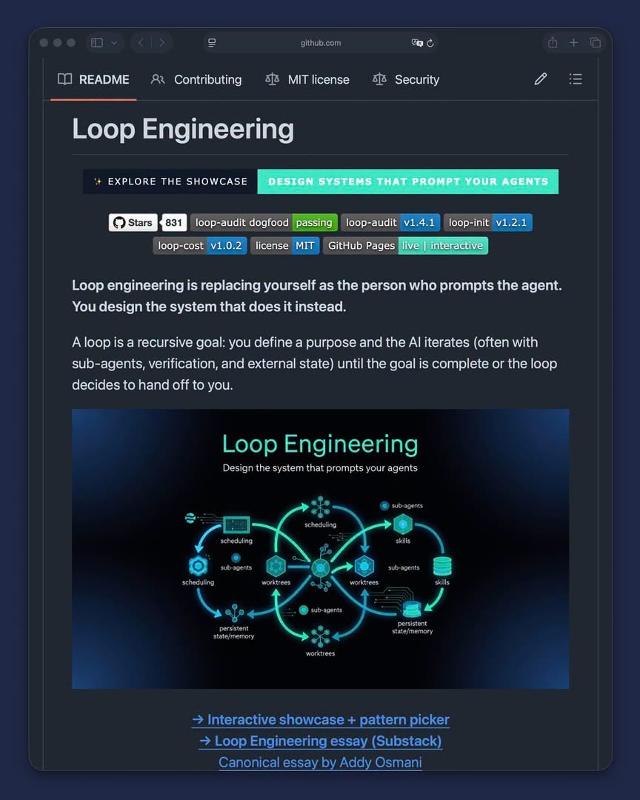Click the macOS minimize window button
This screenshot has width=640, height=800.
point(58,43)
